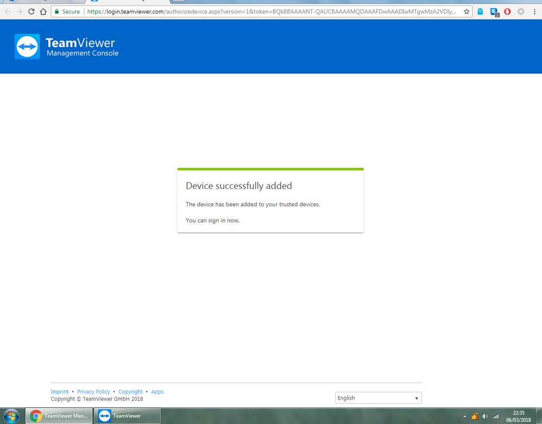
Task: Click 'Copyright © TeamViewer GmbH 2018' text
Action: (x=97, y=399)
